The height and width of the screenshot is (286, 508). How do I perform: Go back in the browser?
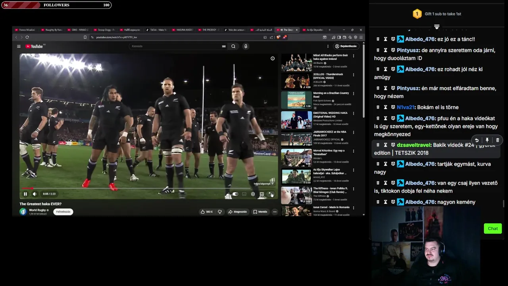(x=16, y=37)
